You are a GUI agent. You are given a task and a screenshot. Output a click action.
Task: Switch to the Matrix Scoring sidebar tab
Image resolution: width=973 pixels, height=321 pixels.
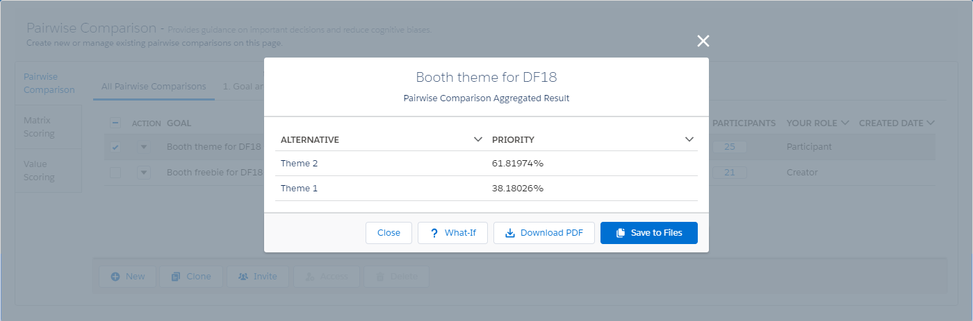(49, 127)
